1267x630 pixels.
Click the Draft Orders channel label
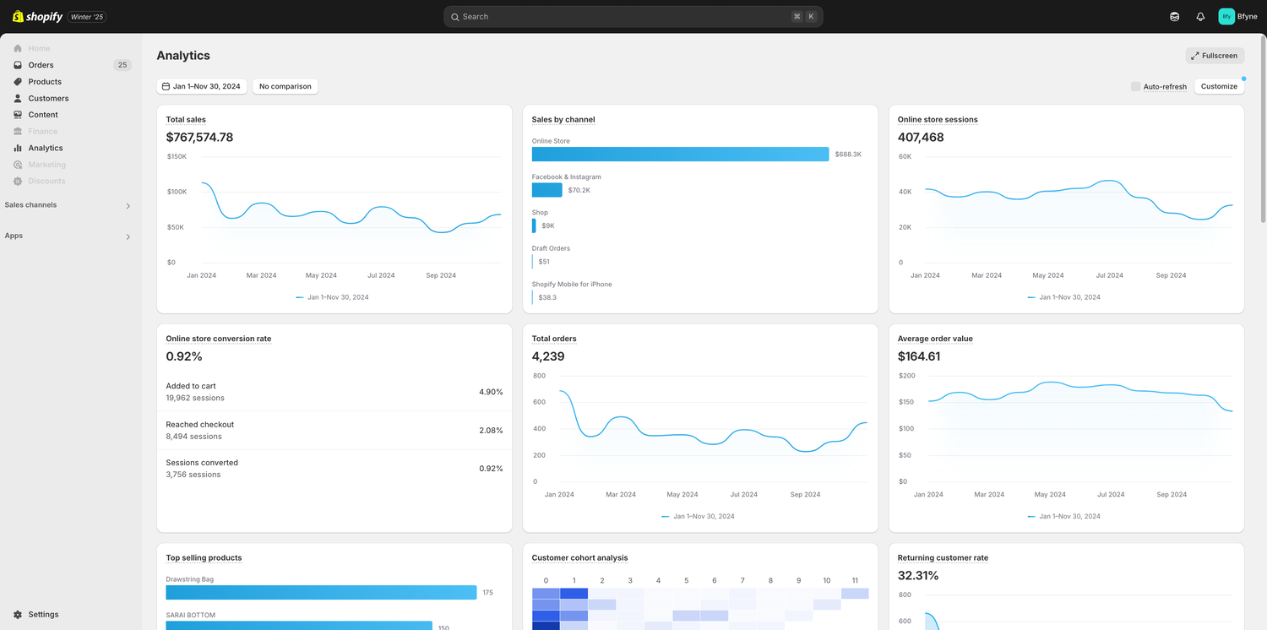551,248
